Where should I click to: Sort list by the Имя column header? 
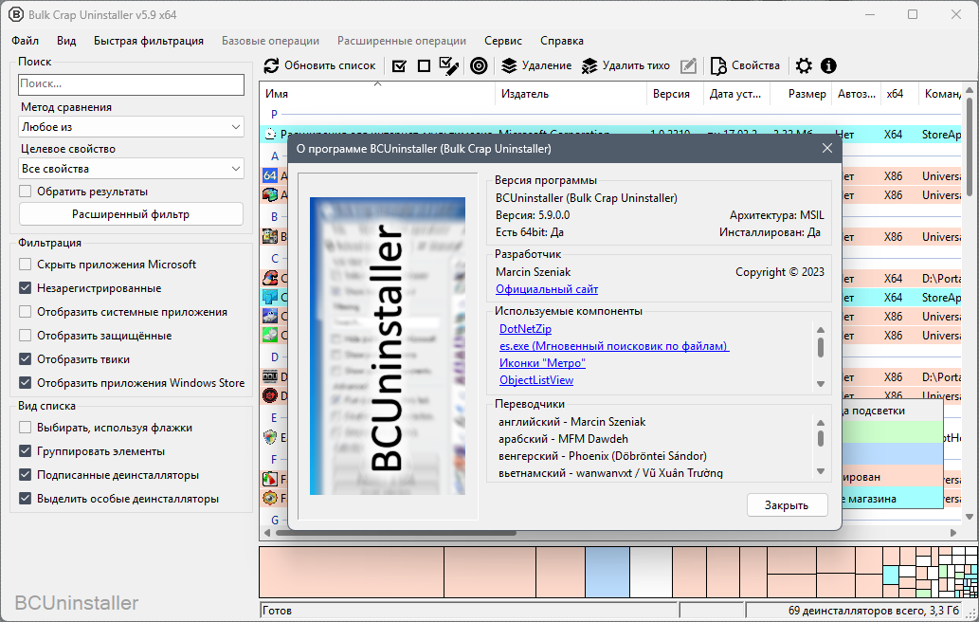(377, 94)
